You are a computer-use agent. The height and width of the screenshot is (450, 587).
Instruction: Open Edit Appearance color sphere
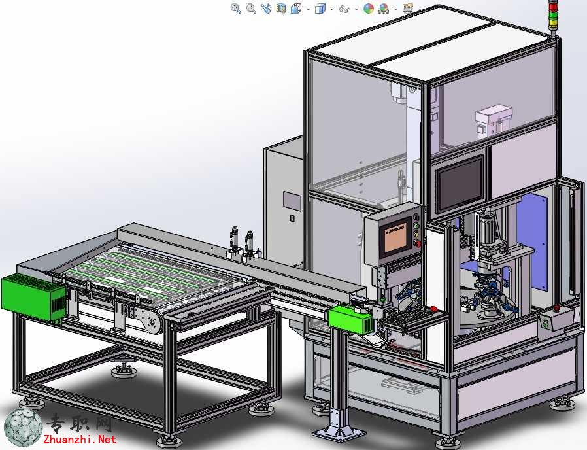click(369, 9)
